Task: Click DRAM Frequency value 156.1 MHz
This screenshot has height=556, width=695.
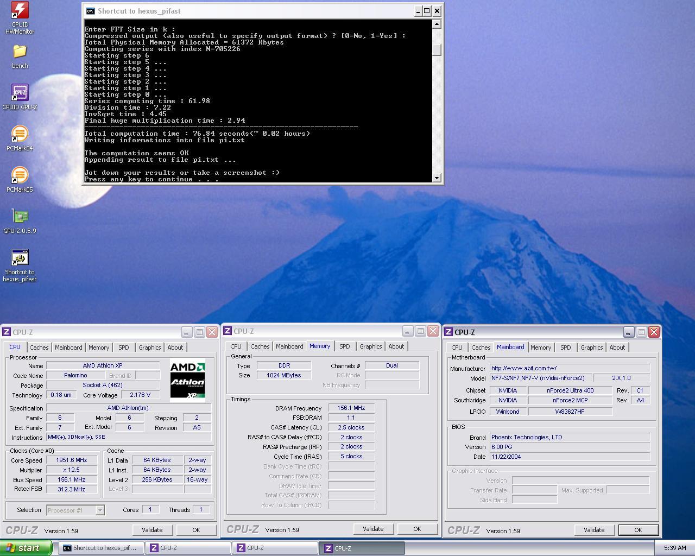Action: 351,408
